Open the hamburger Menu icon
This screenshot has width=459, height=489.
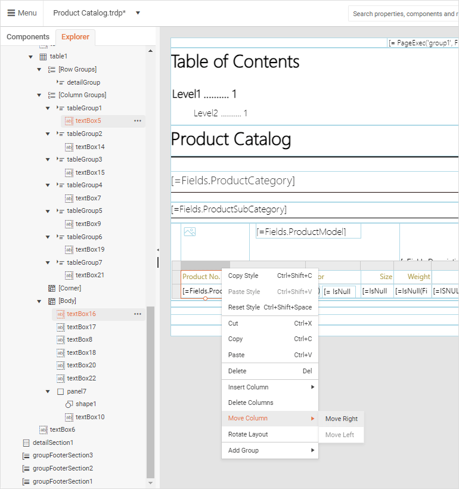tap(11, 13)
